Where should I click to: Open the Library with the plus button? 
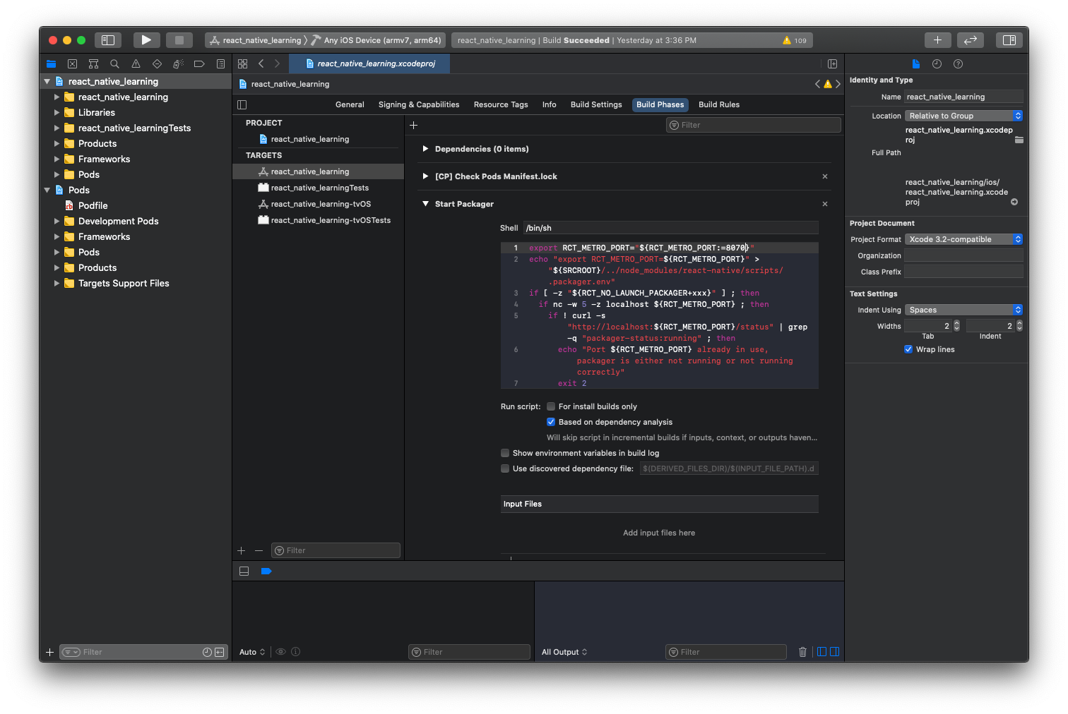(937, 40)
